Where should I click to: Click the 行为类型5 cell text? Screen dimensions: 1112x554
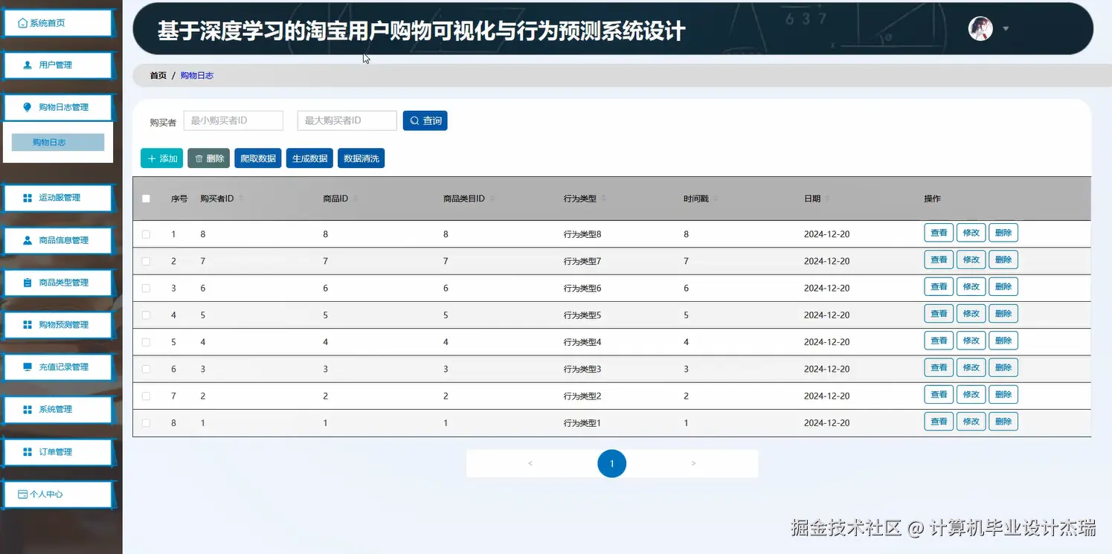(x=582, y=315)
